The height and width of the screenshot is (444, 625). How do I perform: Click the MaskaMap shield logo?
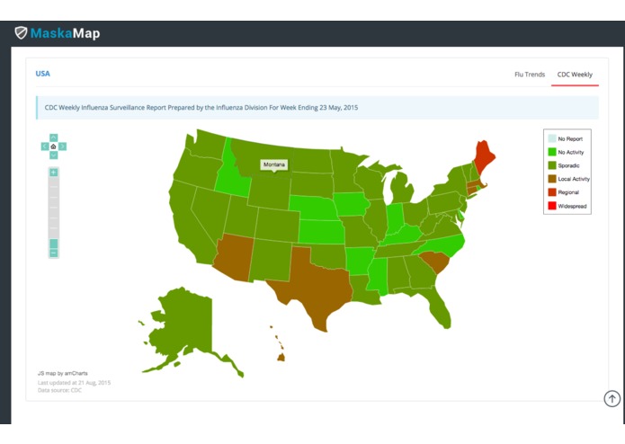21,32
